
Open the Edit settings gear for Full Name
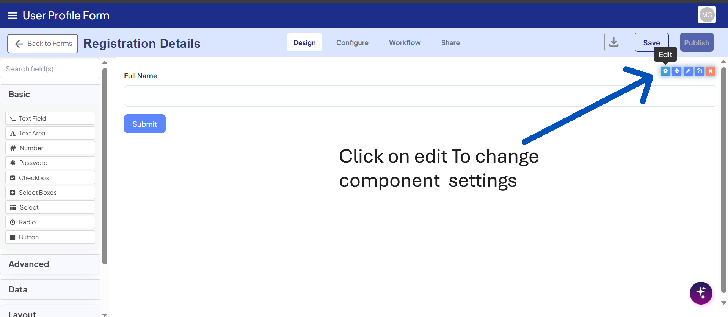click(665, 71)
